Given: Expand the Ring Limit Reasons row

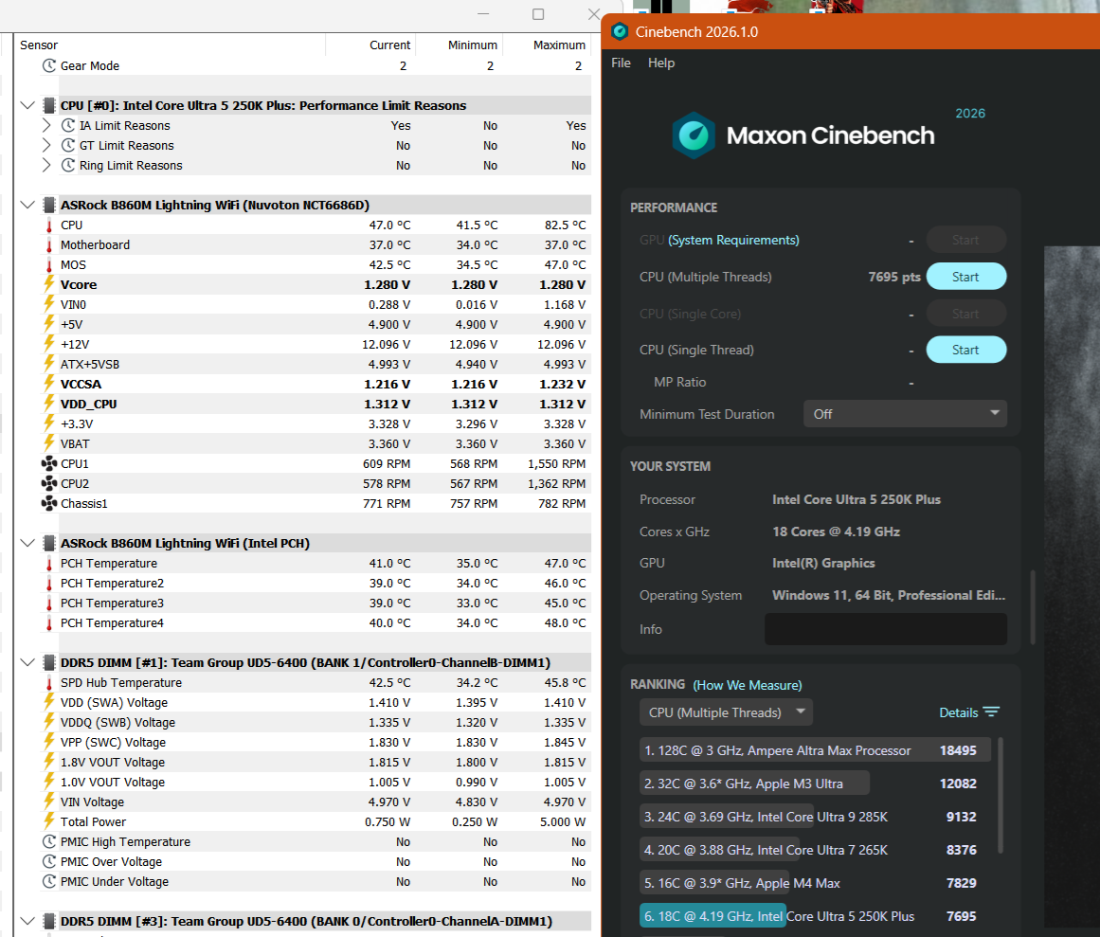Looking at the screenshot, I should (46, 166).
